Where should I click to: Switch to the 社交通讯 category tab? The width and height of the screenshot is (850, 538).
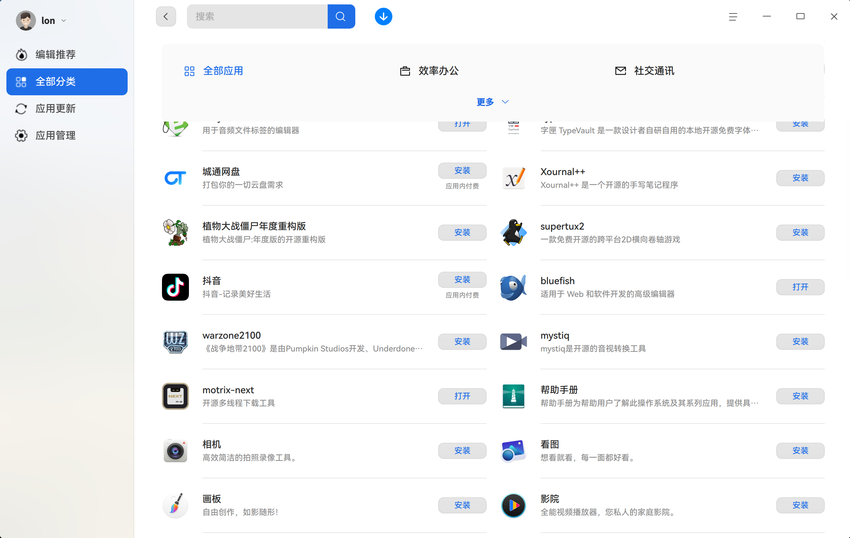tap(645, 71)
